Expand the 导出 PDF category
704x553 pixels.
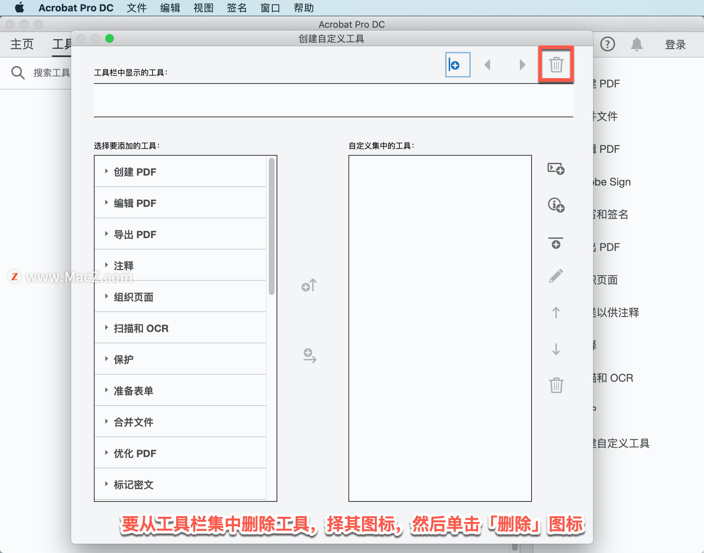point(106,233)
